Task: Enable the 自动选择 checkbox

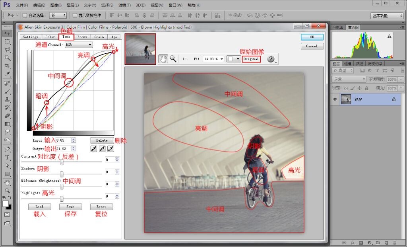Action: click(x=25, y=16)
